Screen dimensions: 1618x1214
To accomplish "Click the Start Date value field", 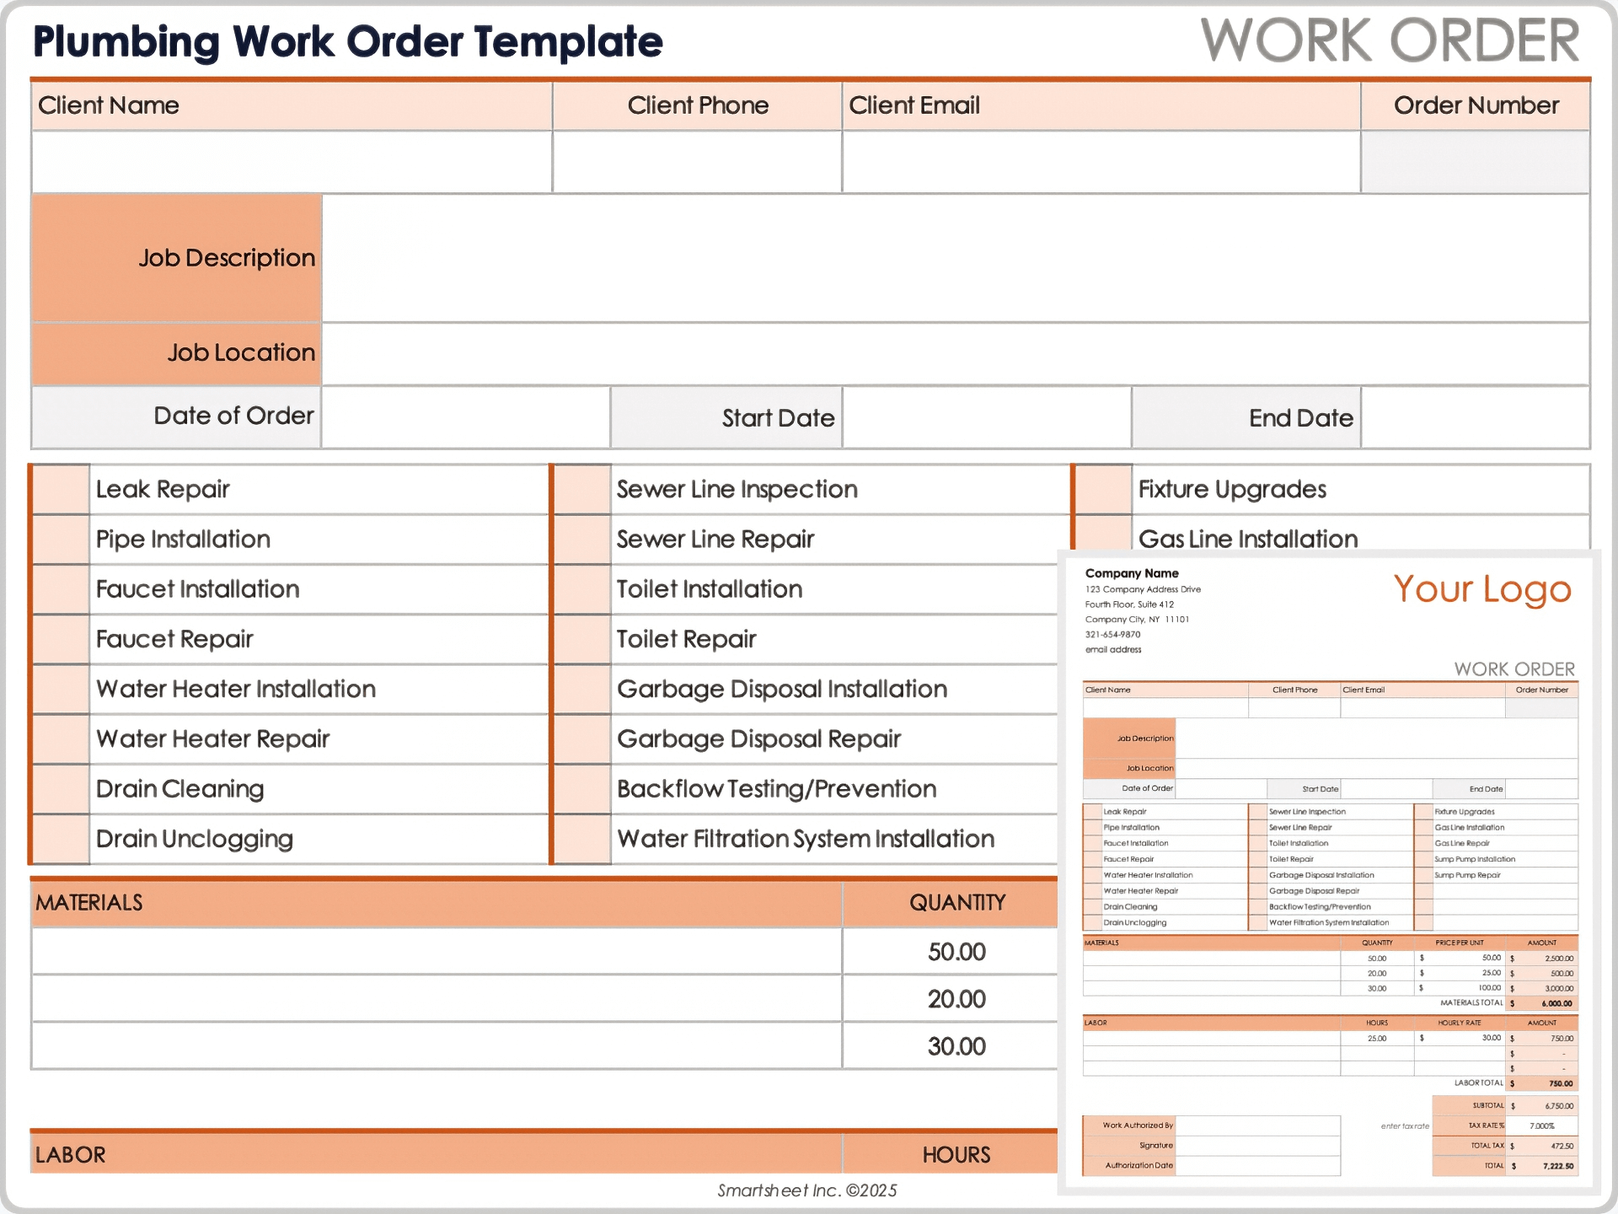I will click(987, 417).
